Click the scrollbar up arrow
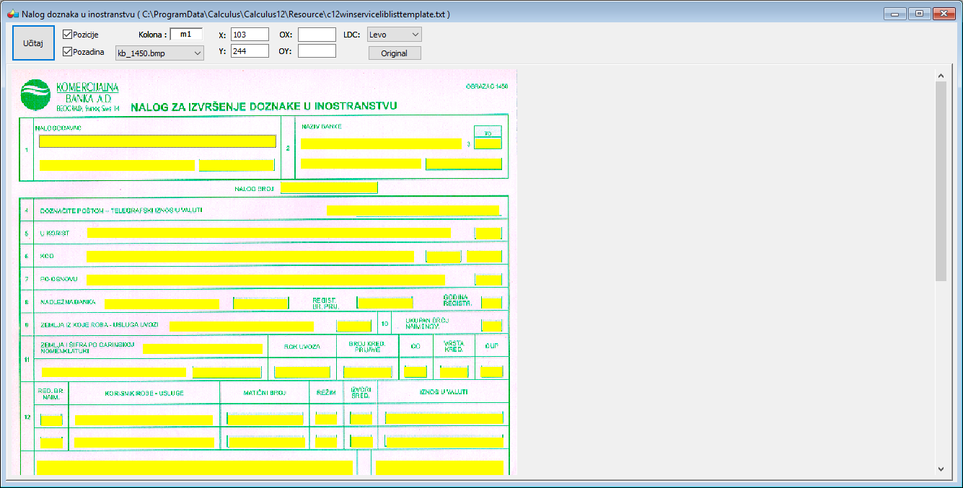 click(941, 75)
